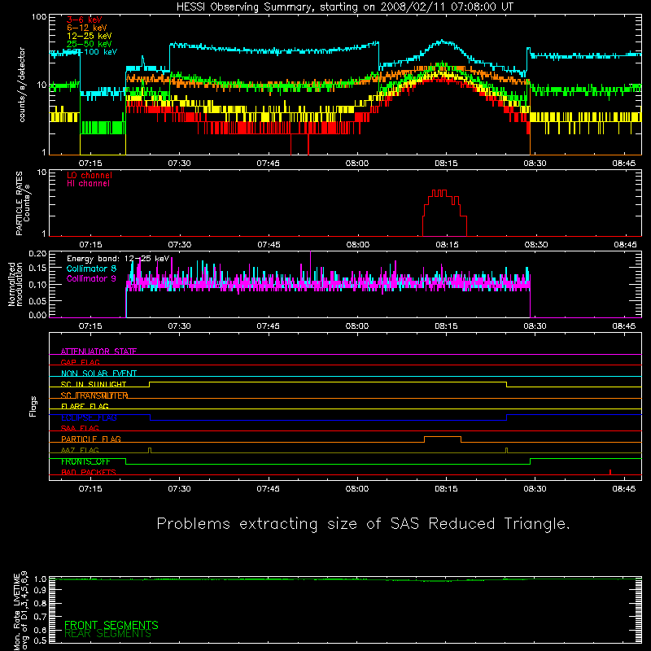The width and height of the screenshot is (651, 651).
Task: Click the BAD_PACKETS spike near 08:43
Action: point(609,472)
